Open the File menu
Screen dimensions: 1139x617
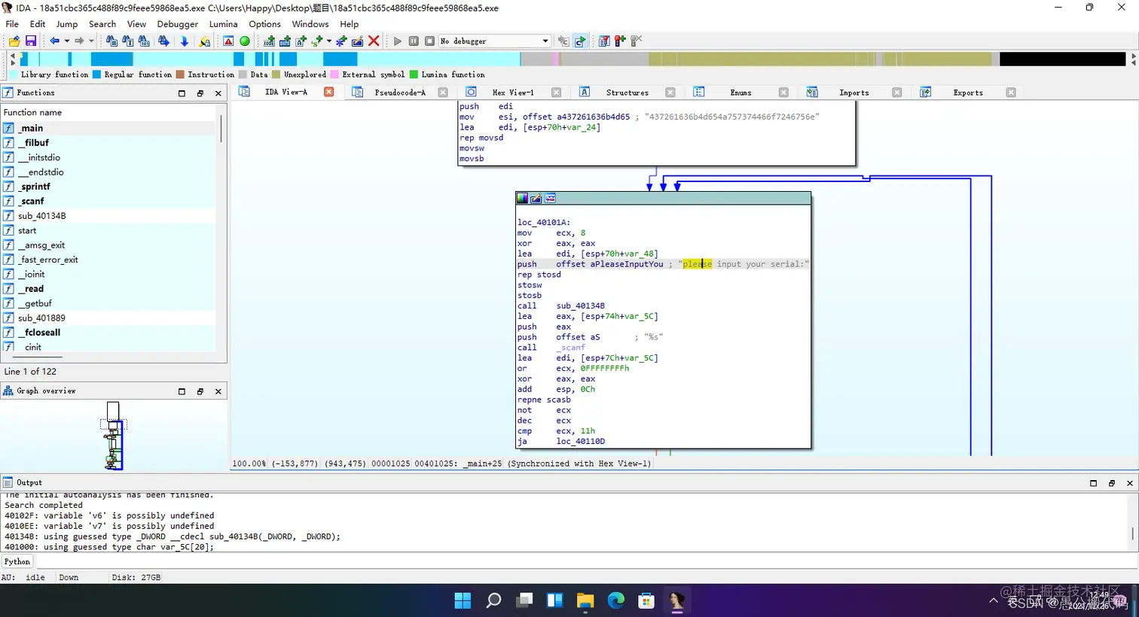click(x=12, y=24)
